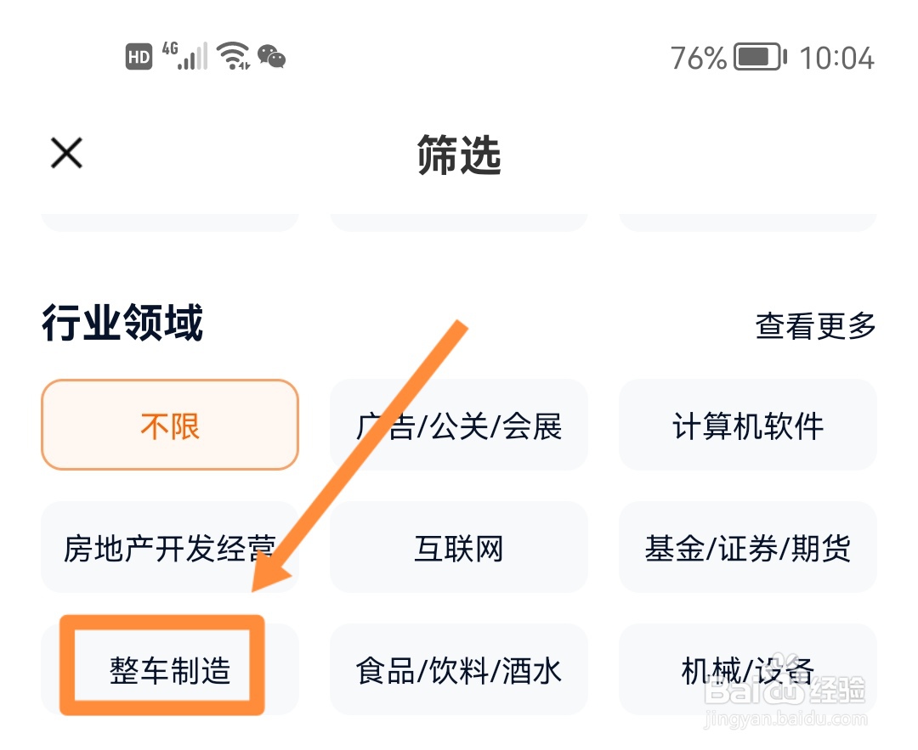Tap the HD indicator icon
Screen dimensions: 918x750
tap(139, 57)
